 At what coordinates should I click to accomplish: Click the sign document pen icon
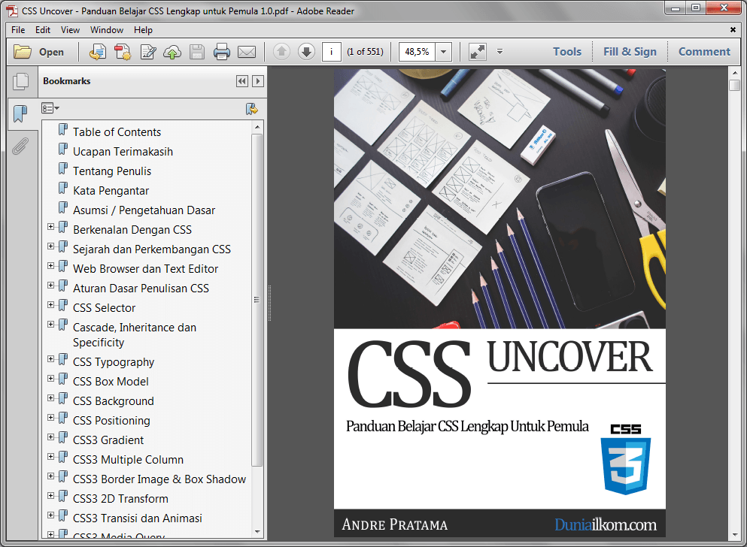click(148, 52)
